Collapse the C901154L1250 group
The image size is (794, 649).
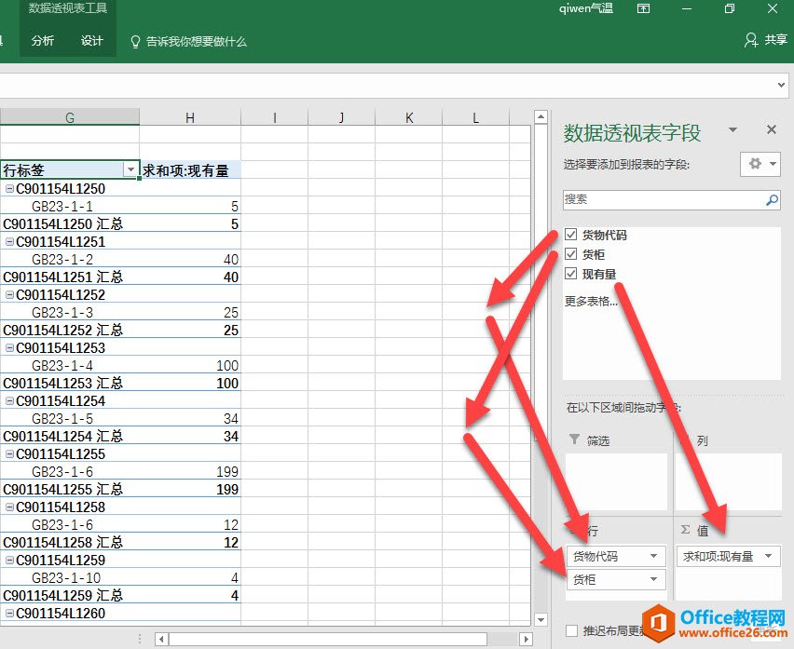click(9, 189)
